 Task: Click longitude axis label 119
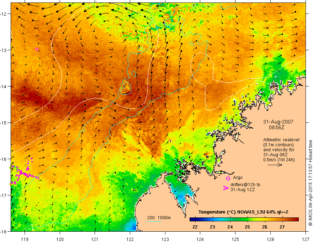click(x=25, y=239)
